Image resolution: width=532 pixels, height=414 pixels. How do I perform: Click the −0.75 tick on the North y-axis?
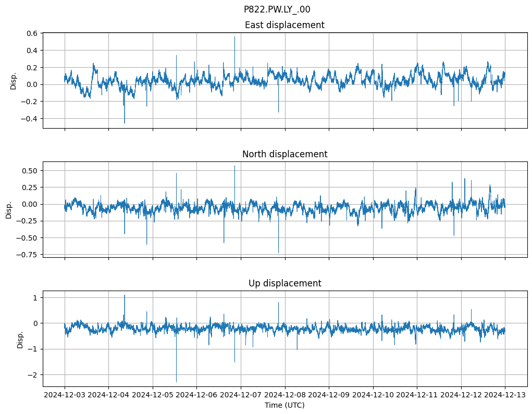click(27, 255)
